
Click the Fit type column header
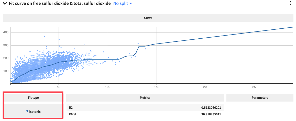[33, 97]
